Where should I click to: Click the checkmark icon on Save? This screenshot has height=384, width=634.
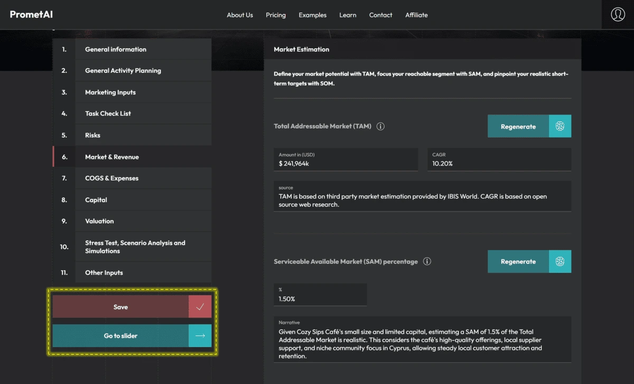pos(200,307)
